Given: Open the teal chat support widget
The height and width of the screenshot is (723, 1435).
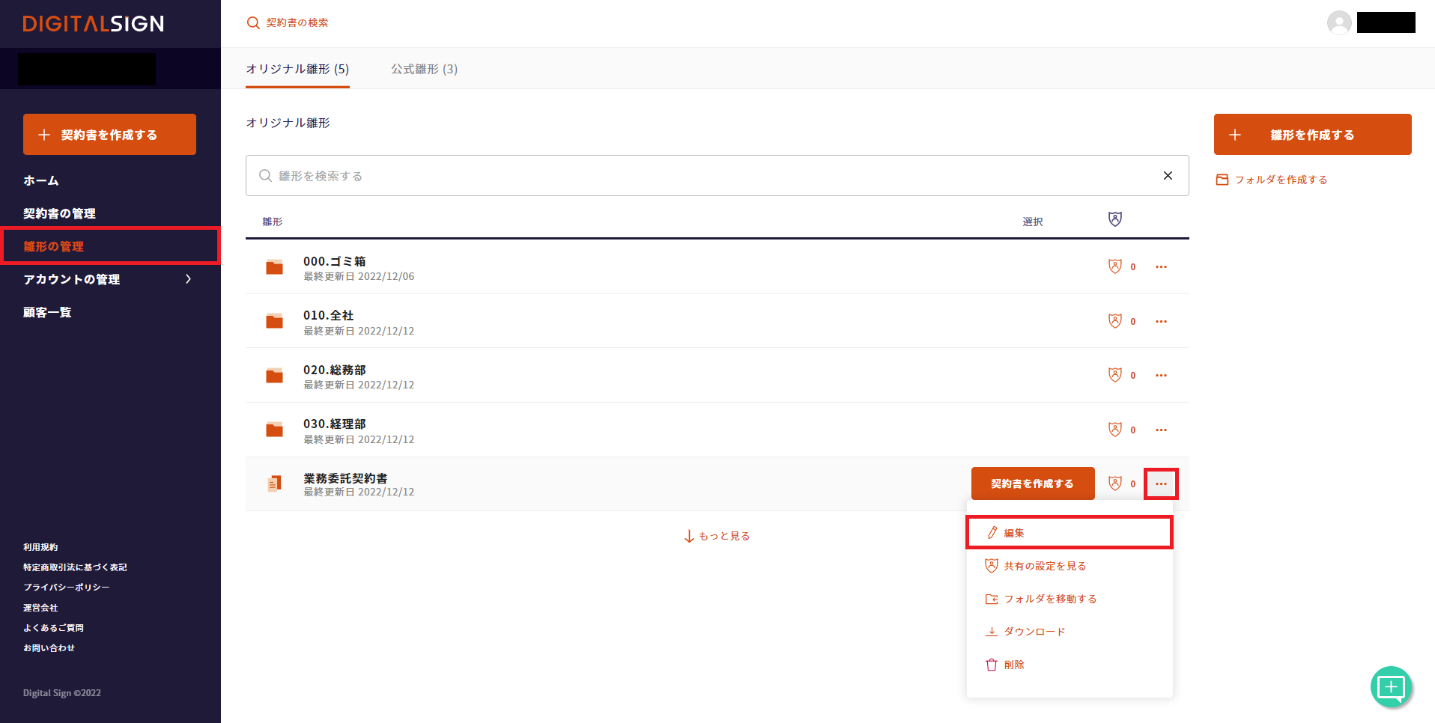Looking at the screenshot, I should point(1391,686).
